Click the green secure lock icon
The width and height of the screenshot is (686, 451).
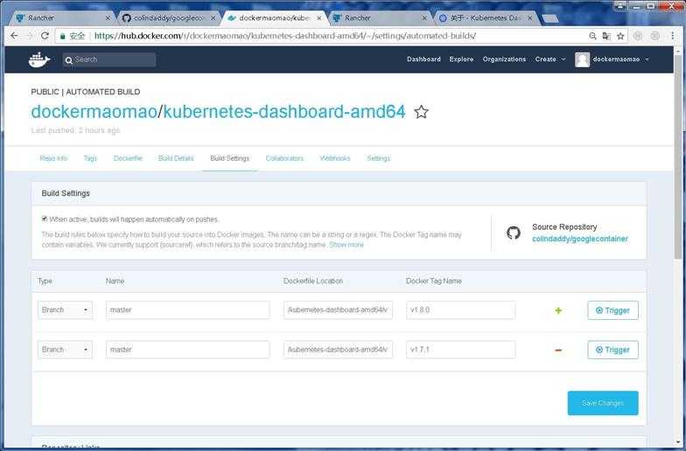click(x=63, y=36)
